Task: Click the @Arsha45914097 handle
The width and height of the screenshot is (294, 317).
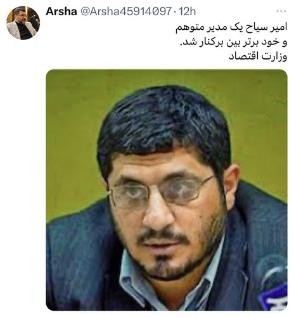Action: tap(126, 11)
